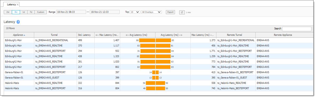Image resolution: width=316 pixels, height=98 pixels.
Task: Click remote tunnel to_Helsinki-Matis_BESTEFFORT
Action: pos(233,88)
